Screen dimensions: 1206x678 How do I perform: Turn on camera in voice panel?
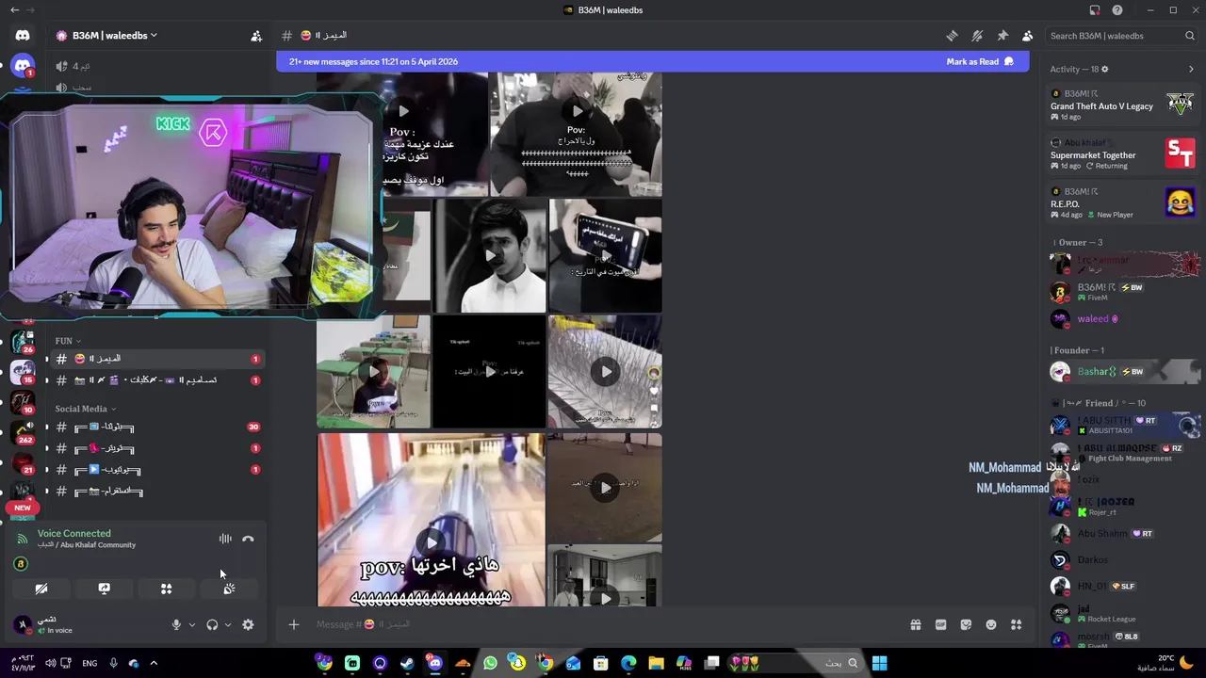(x=41, y=589)
